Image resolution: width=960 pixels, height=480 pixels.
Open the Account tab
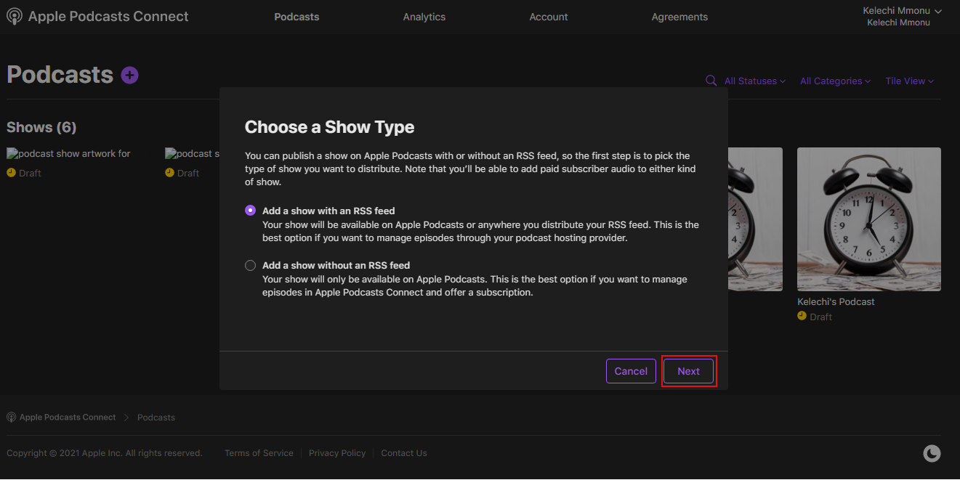pos(549,17)
